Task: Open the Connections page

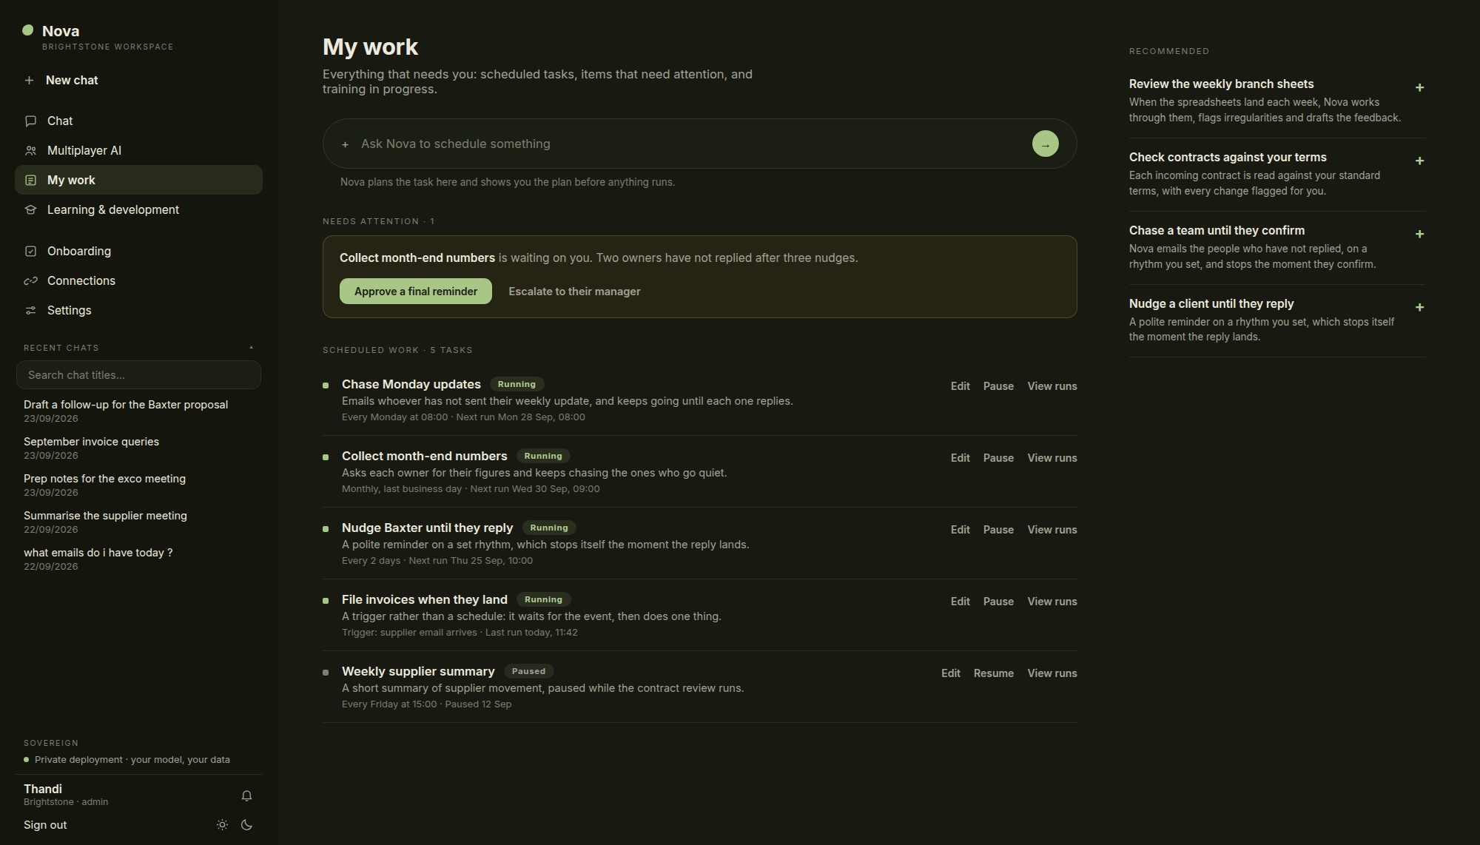Action: pos(138,280)
